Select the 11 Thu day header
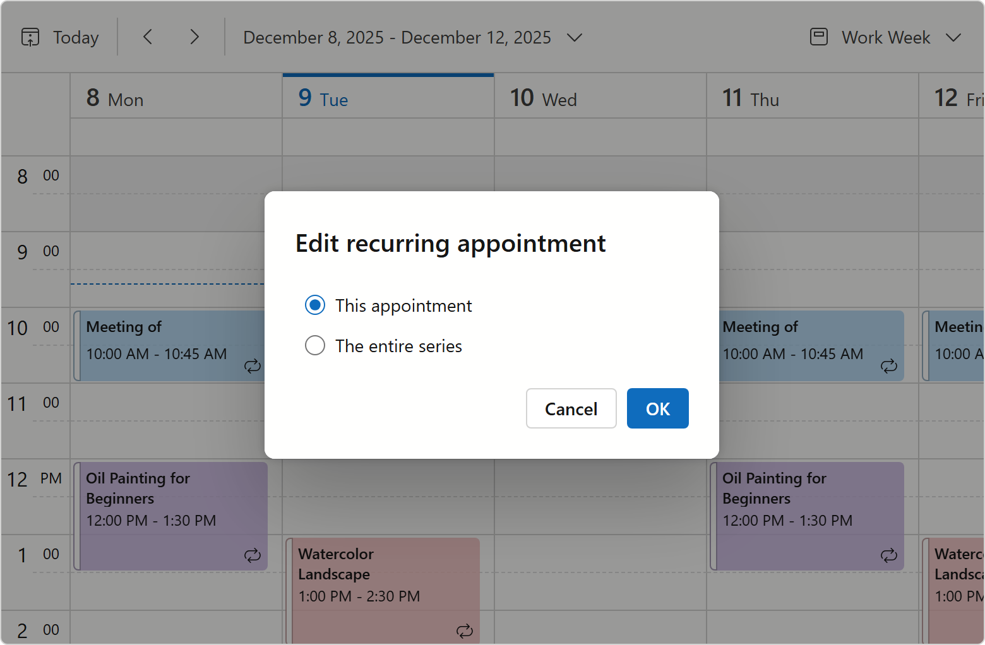 coord(750,98)
